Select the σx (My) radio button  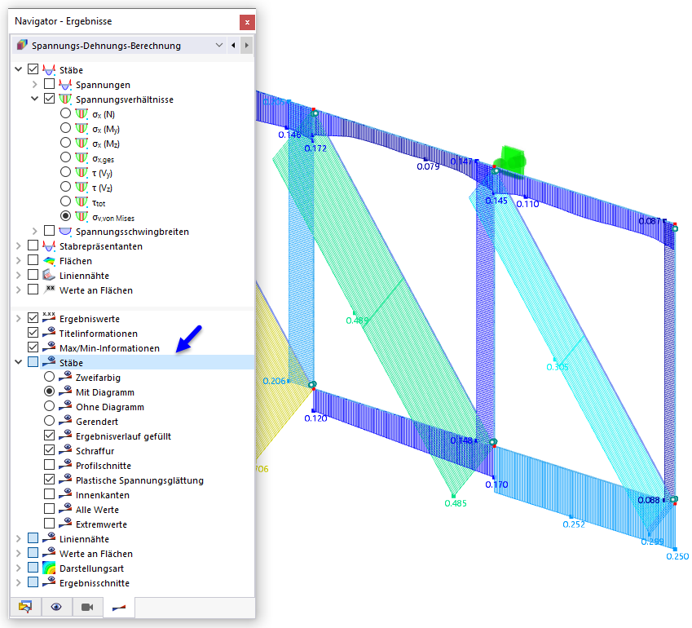pos(65,127)
